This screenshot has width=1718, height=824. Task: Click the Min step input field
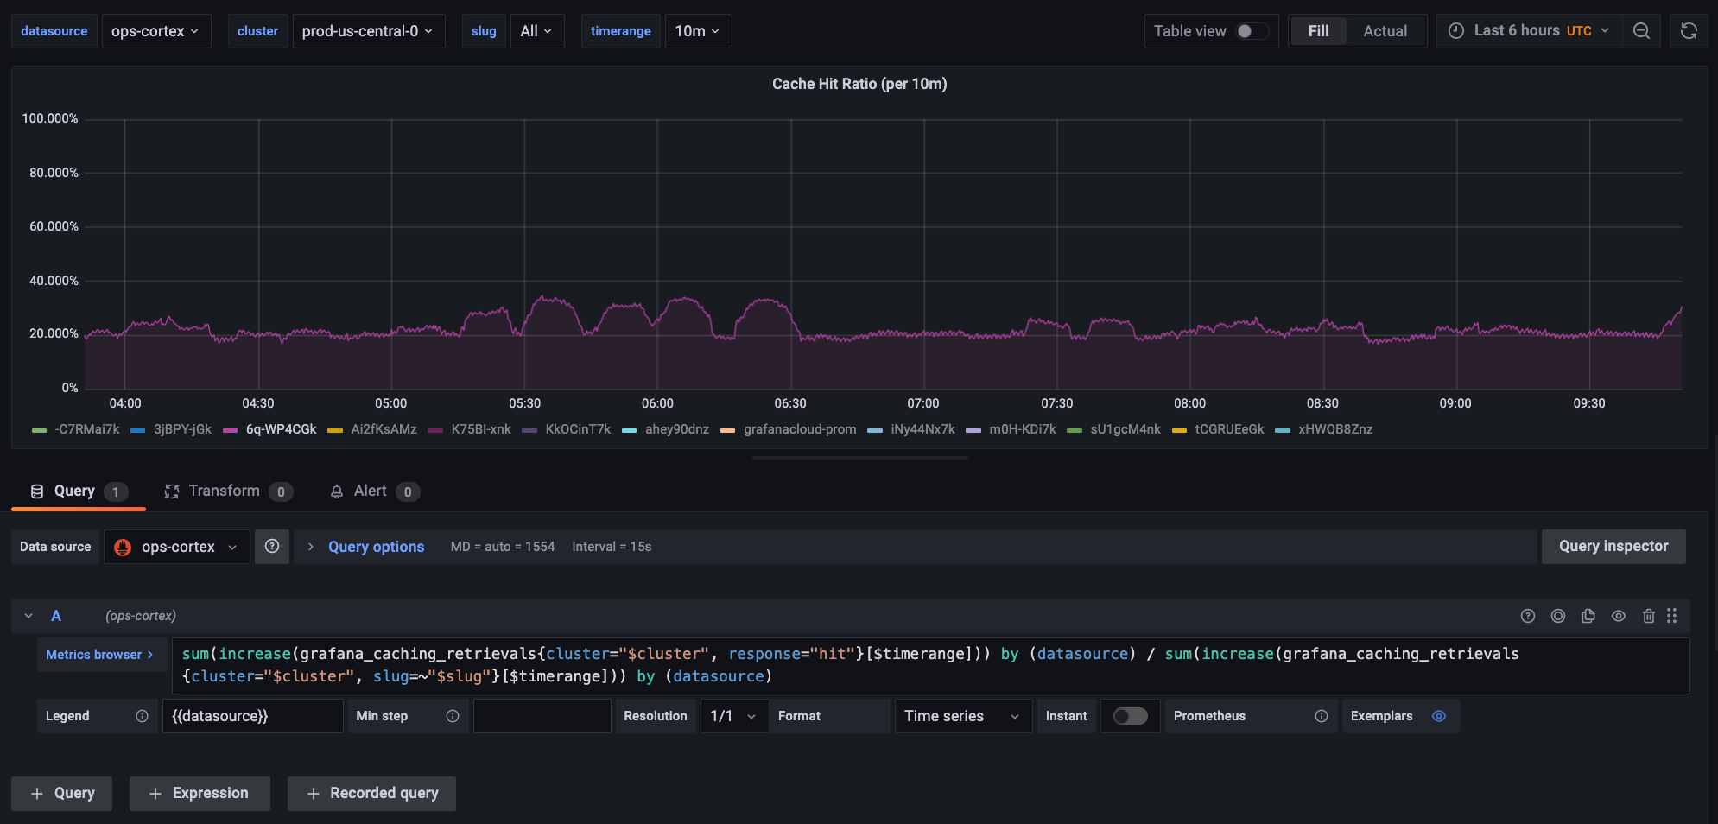[542, 716]
